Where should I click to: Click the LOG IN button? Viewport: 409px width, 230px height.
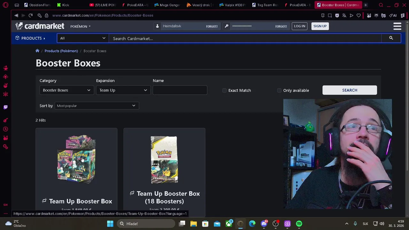(299, 26)
